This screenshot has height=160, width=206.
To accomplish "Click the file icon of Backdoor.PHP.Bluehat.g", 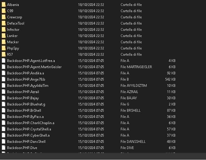I will pyautogui.click(x=4, y=104).
